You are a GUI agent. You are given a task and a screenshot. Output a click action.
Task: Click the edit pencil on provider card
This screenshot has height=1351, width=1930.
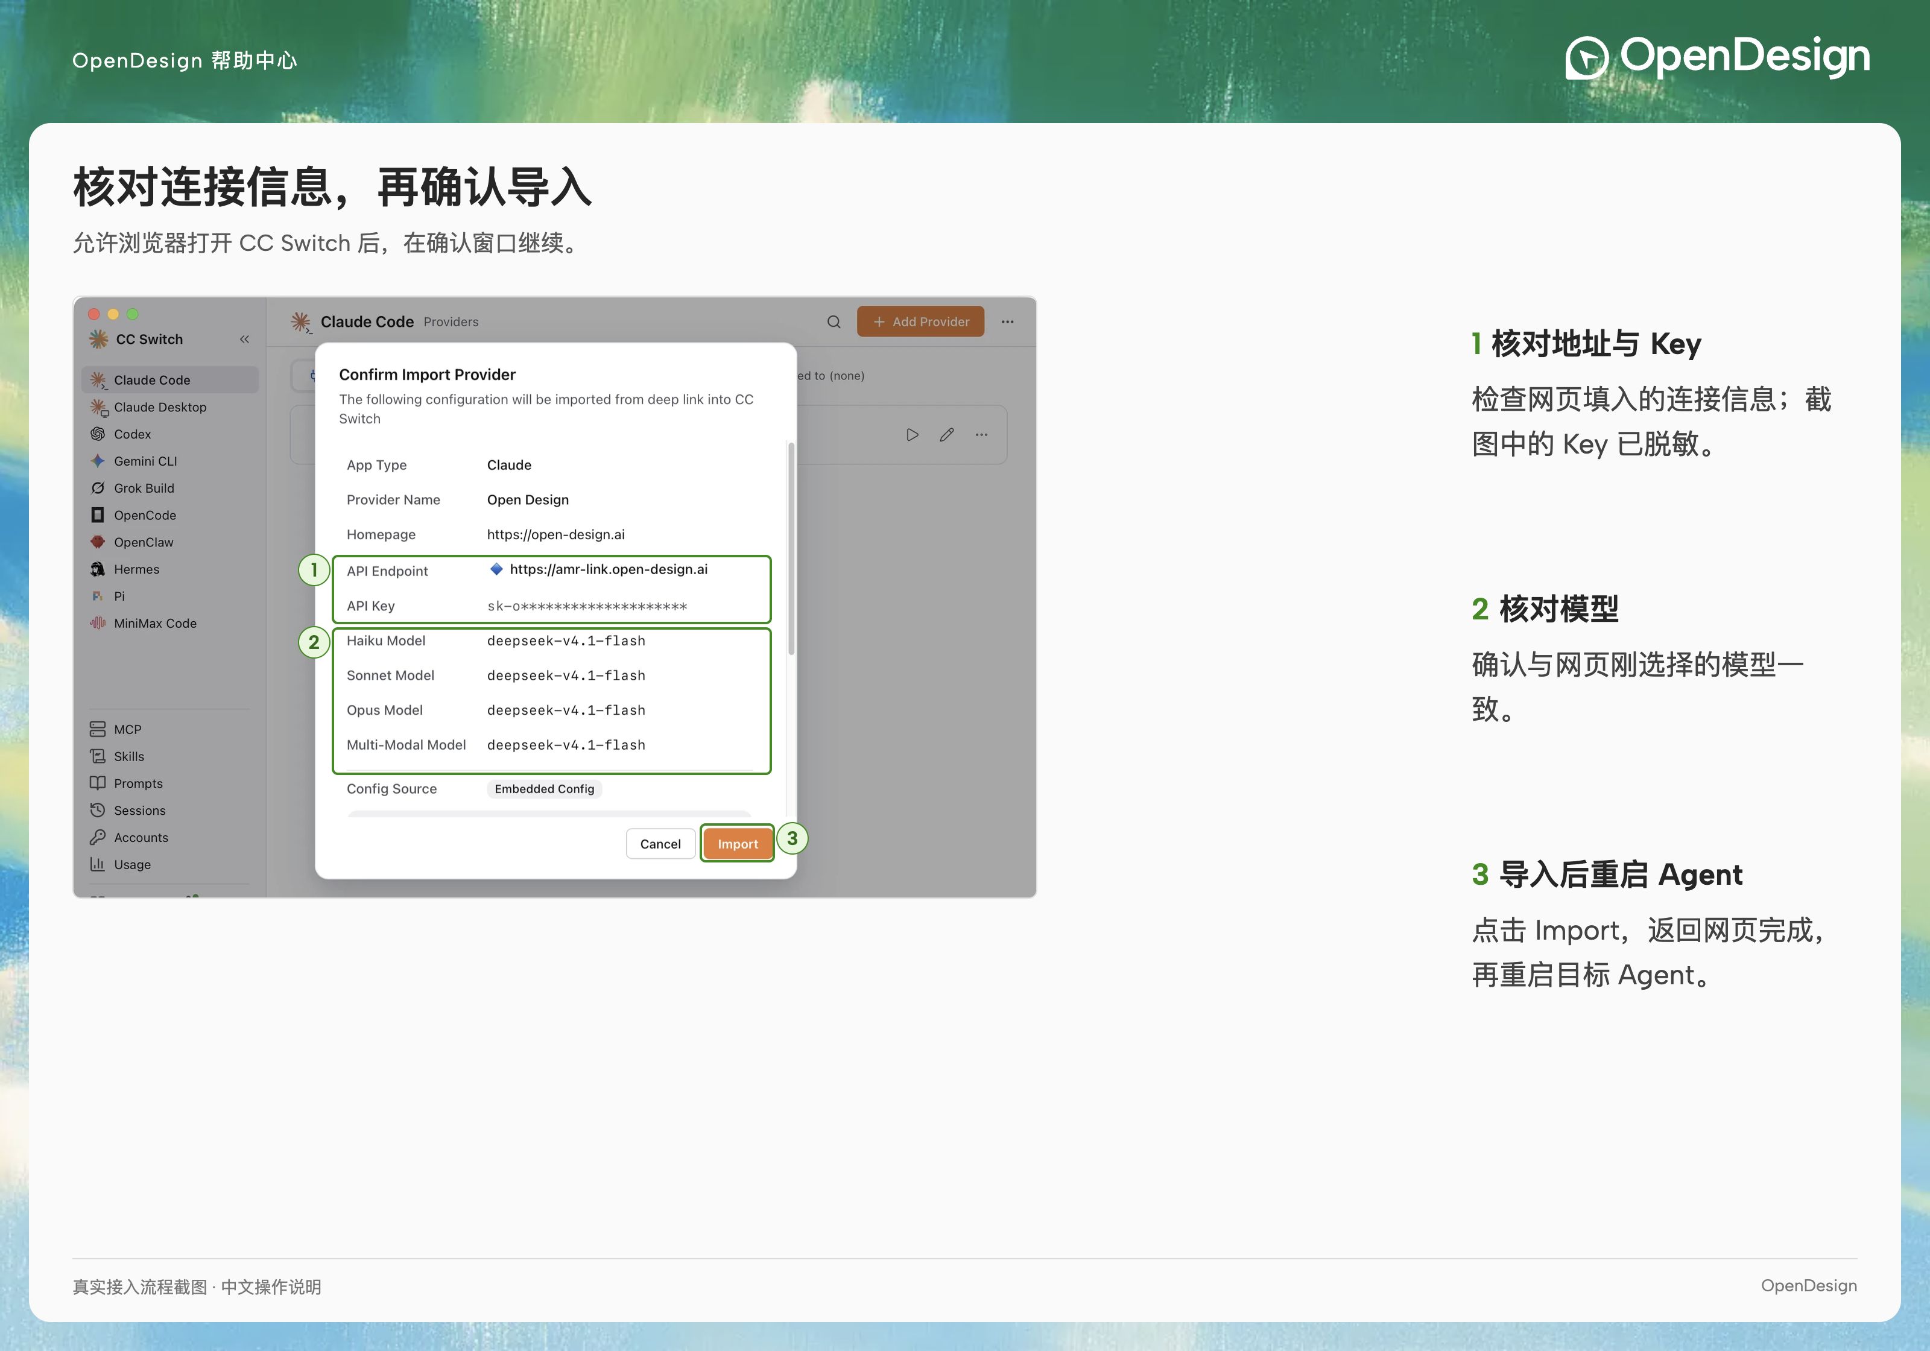[x=946, y=435]
